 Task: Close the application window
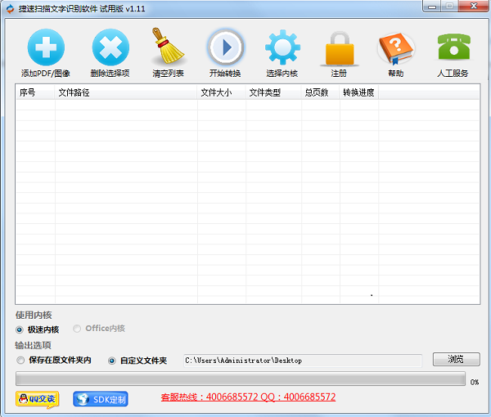(x=474, y=6)
